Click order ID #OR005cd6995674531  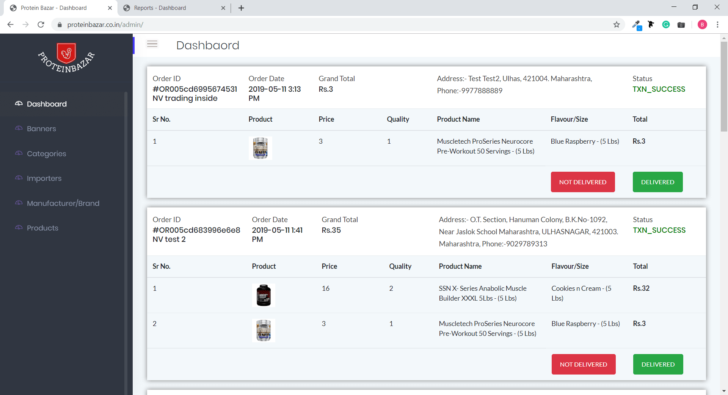point(195,89)
